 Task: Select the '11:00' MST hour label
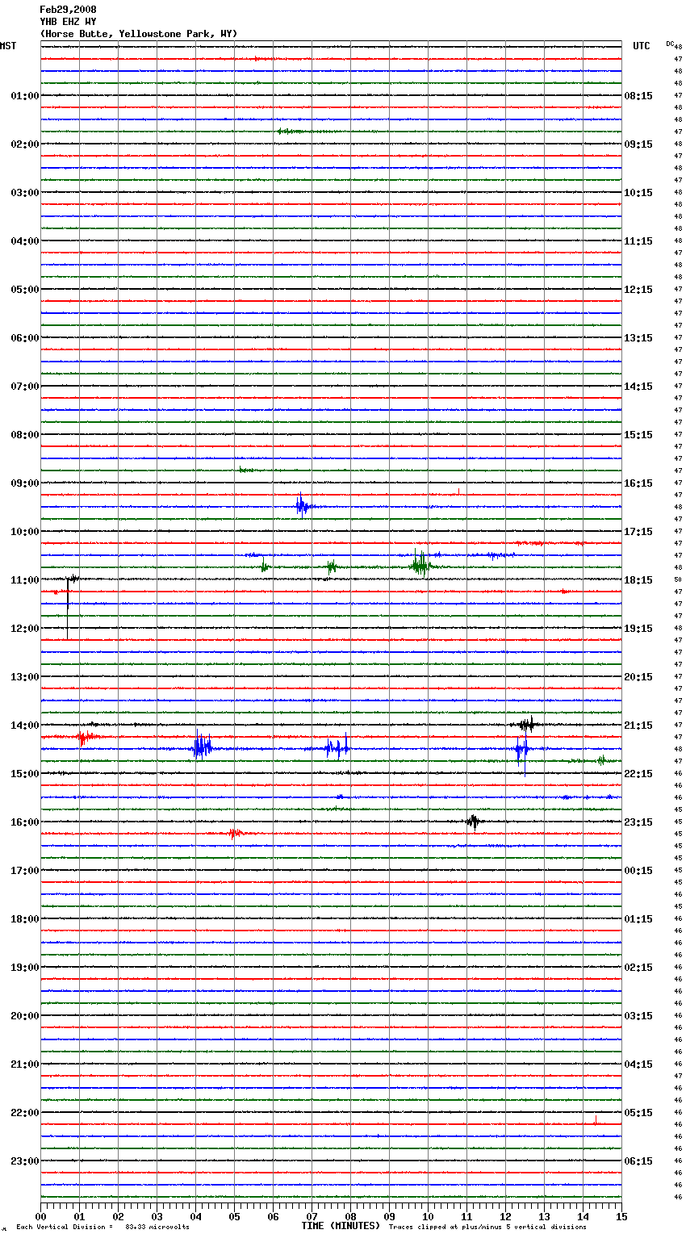(x=25, y=580)
